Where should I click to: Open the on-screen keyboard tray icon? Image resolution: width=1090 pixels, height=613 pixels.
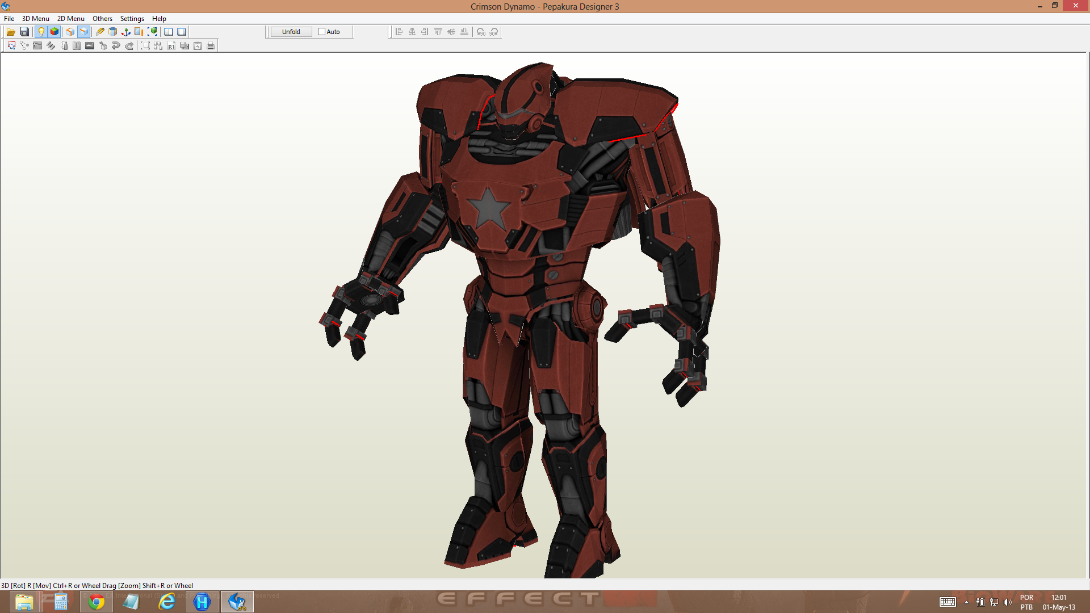coord(948,602)
